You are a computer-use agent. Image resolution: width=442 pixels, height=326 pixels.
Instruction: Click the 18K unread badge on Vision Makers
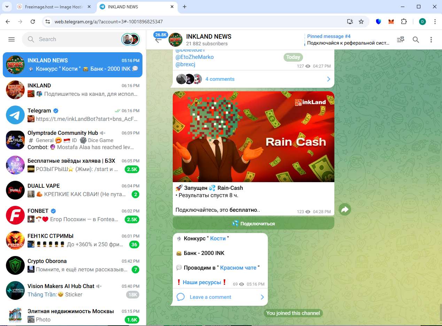point(133,295)
